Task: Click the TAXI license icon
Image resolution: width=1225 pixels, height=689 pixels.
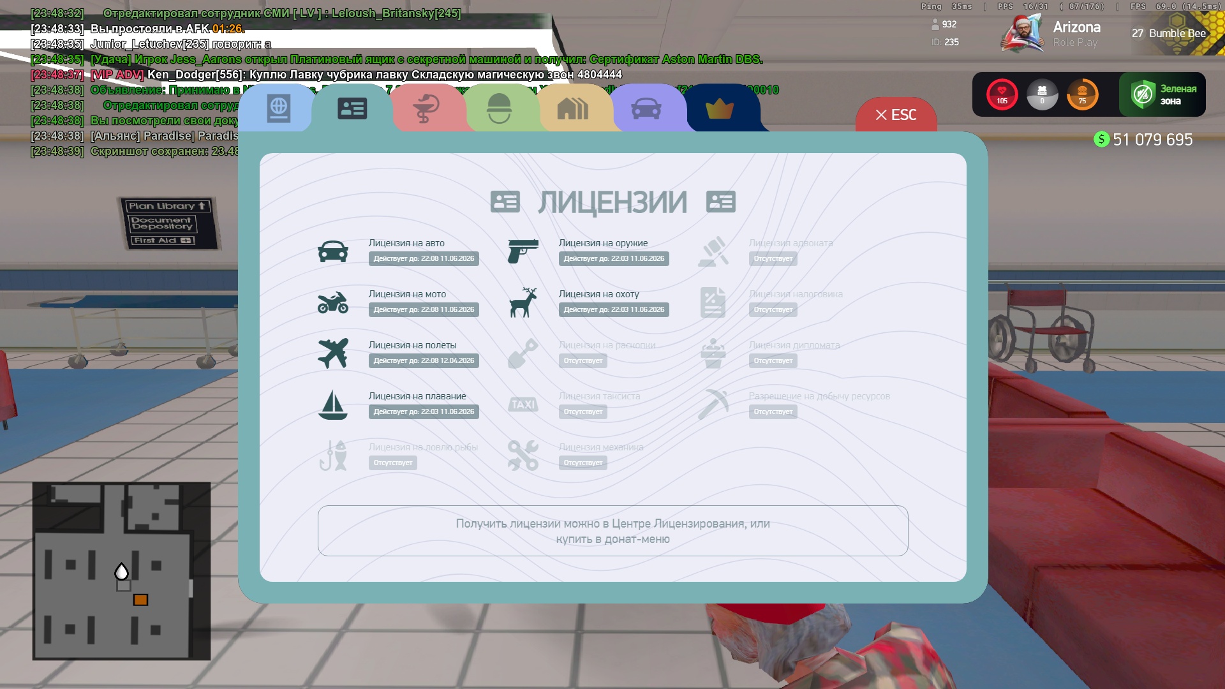Action: coord(523,404)
